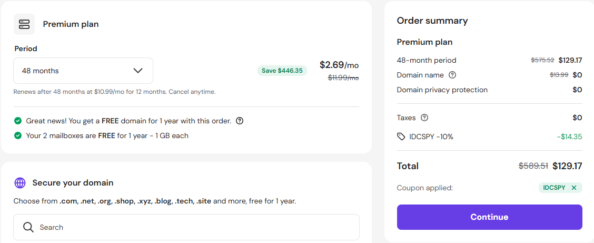Image resolution: width=594 pixels, height=243 pixels.
Task: Click the help icon next to Taxes
Action: 424,118
